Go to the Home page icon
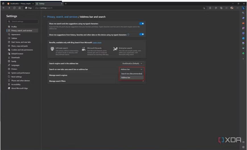This screenshot has width=247, height=150. 20,8
